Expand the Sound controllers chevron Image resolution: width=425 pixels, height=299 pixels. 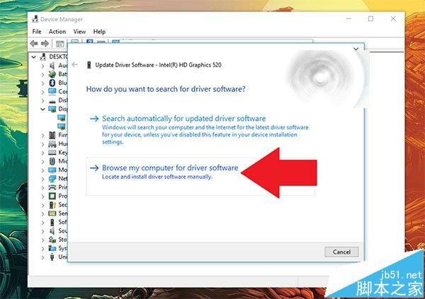(42, 231)
